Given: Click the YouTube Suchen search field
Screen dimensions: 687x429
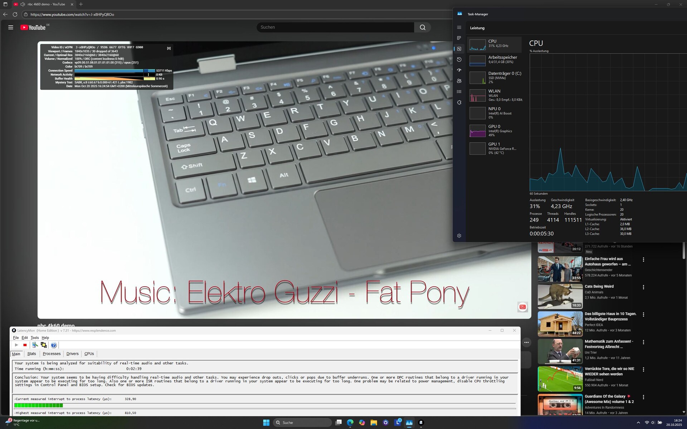Looking at the screenshot, I should [335, 28].
